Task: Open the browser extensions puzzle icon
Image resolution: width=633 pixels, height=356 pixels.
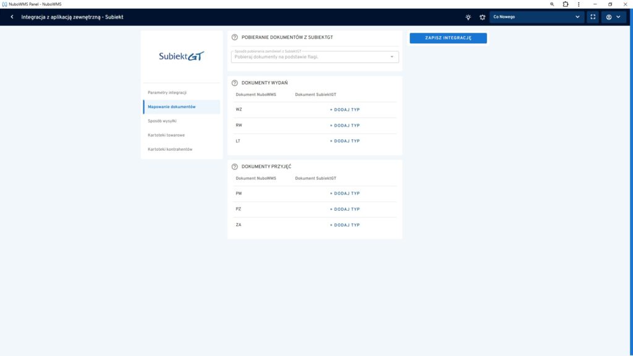Action: 566,4
